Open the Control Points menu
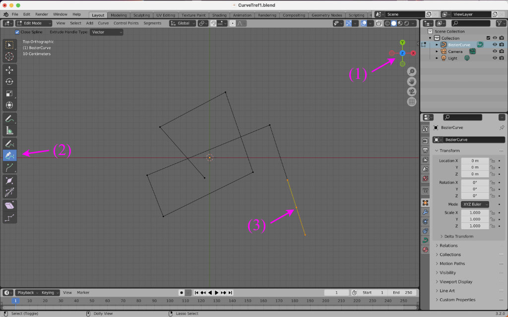Image resolution: width=508 pixels, height=317 pixels. [x=126, y=23]
